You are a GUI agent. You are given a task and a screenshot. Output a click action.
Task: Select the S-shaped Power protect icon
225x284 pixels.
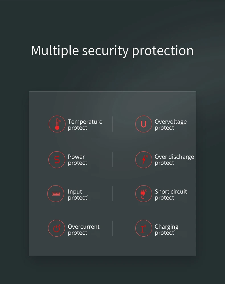[x=57, y=160]
